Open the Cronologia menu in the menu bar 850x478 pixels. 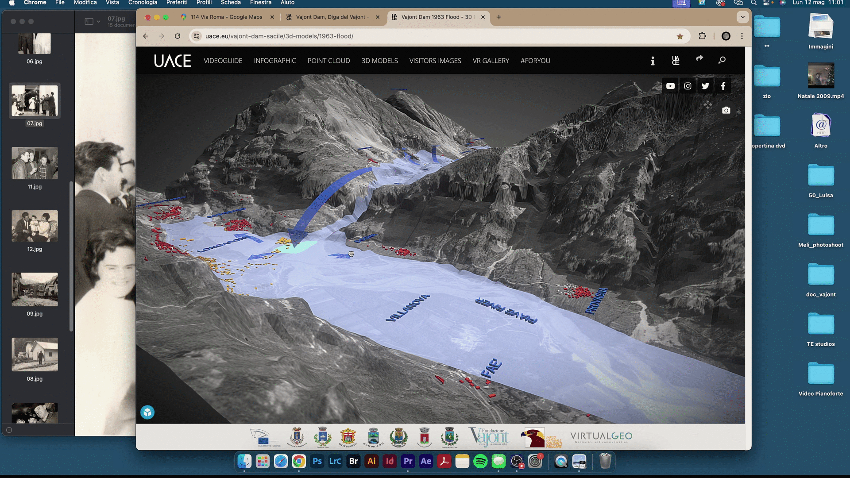143,3
